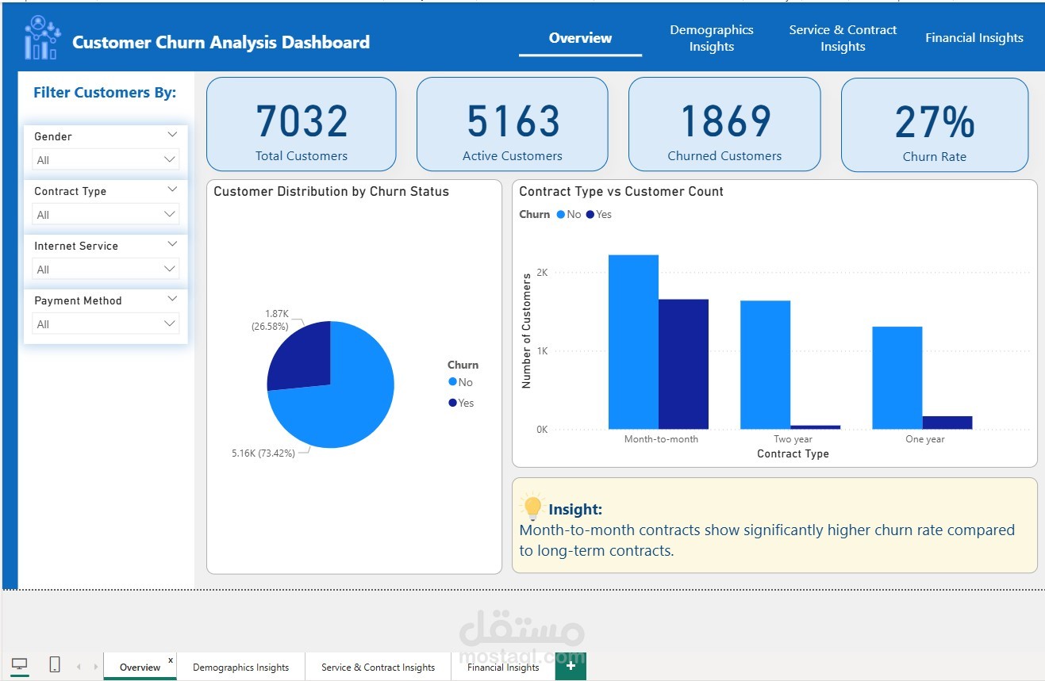Click the 'Contract Type' x-axis title
The height and width of the screenshot is (681, 1045).
(793, 453)
